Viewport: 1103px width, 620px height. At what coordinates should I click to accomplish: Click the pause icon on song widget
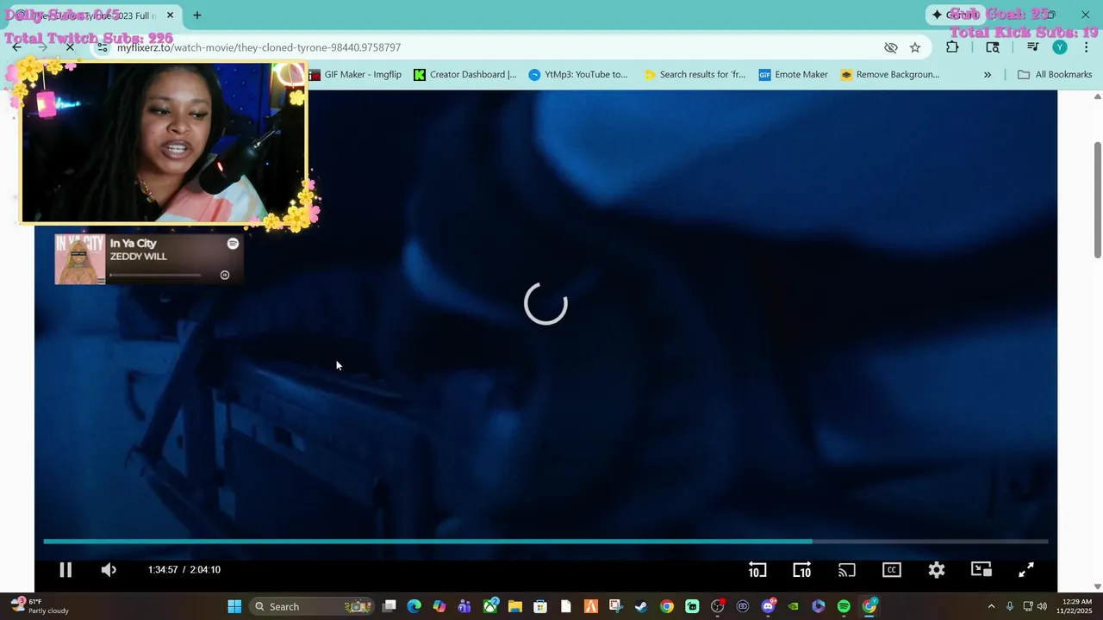coord(225,276)
